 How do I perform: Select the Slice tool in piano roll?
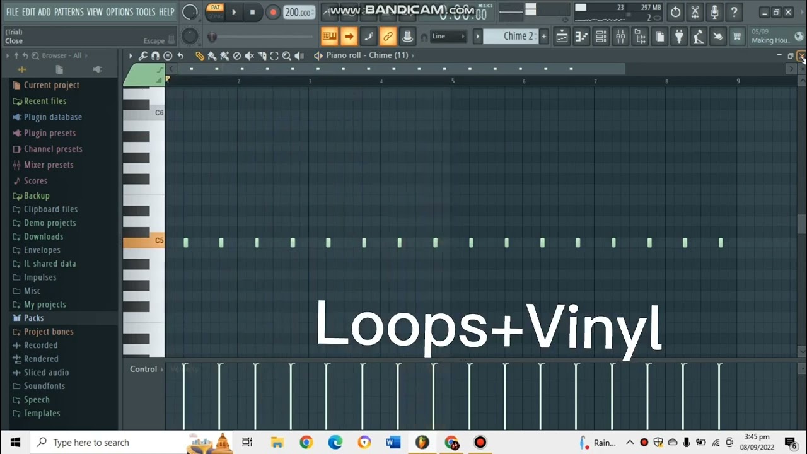[x=262, y=55]
